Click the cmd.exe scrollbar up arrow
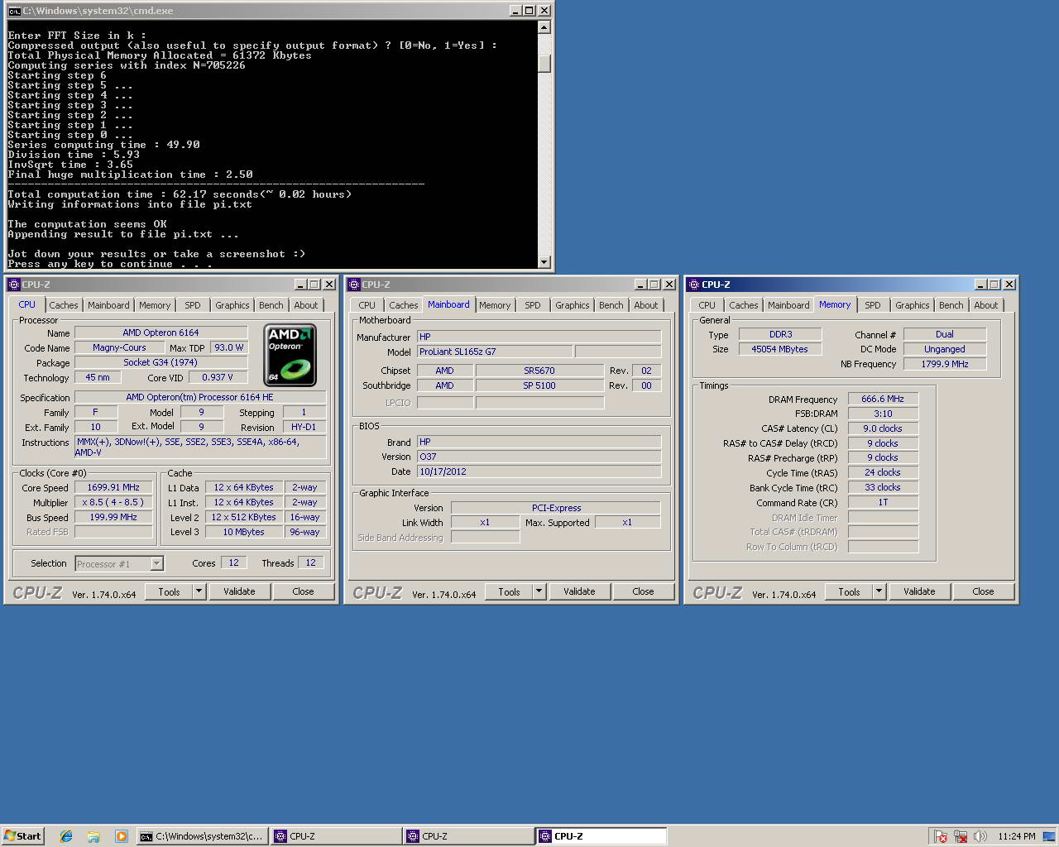Viewport: 1059px width, 847px height. [544, 27]
